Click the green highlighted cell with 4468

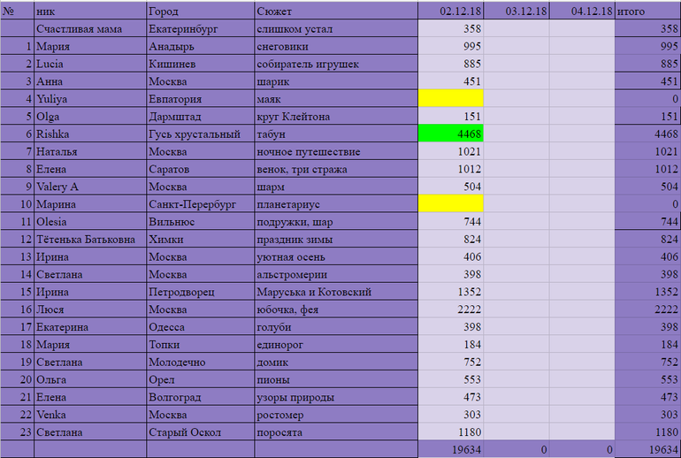pos(450,134)
